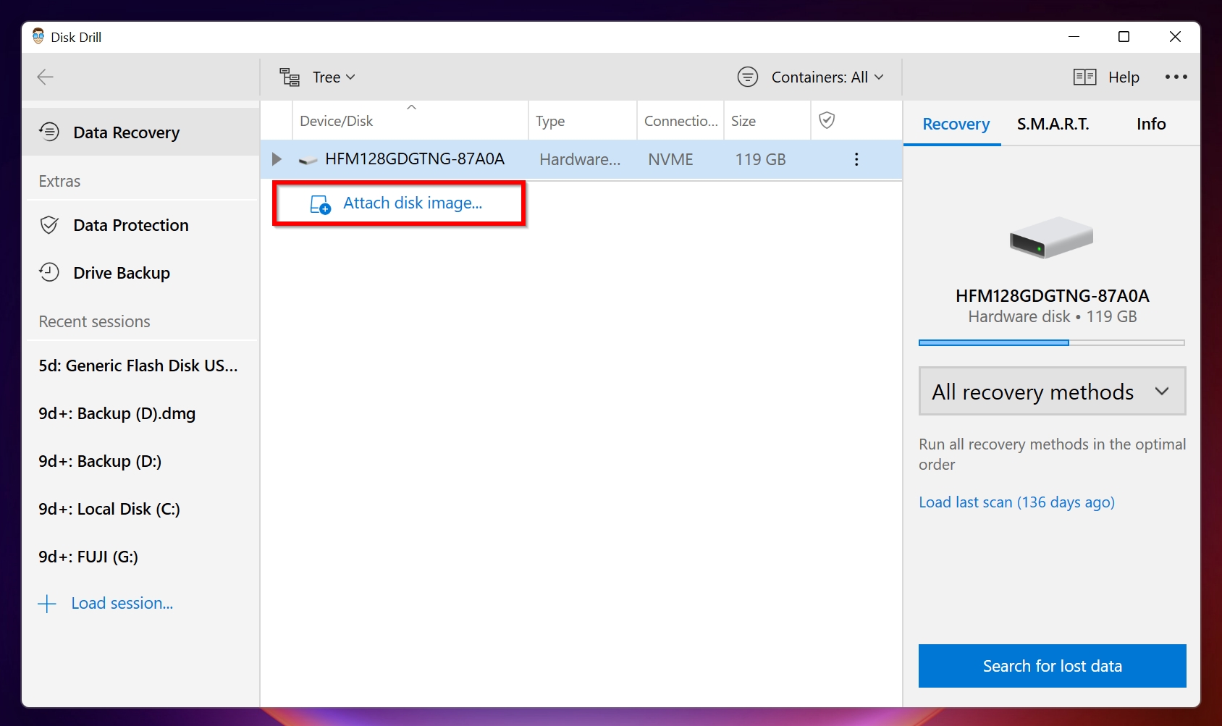Expand the HFM128GDGTNG-87A0A disk row

tap(277, 159)
